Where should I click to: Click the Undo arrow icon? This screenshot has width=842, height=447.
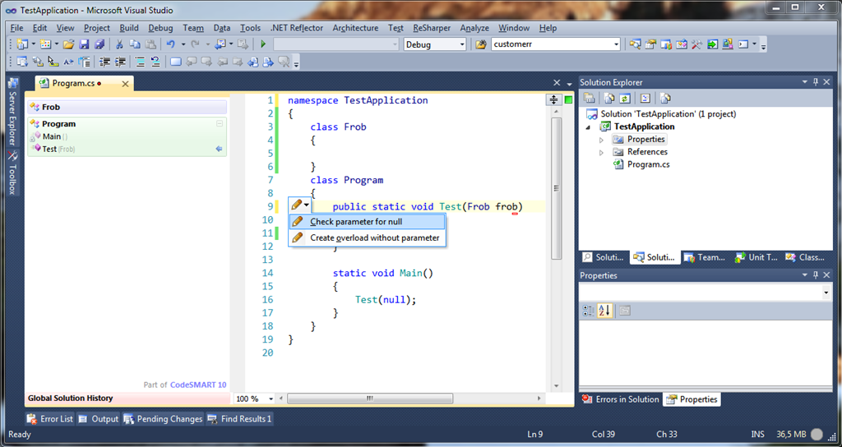[x=170, y=44]
